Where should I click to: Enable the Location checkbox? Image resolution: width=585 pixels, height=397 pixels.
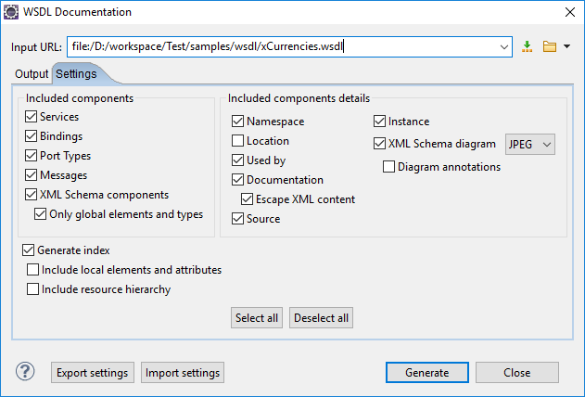pos(238,141)
